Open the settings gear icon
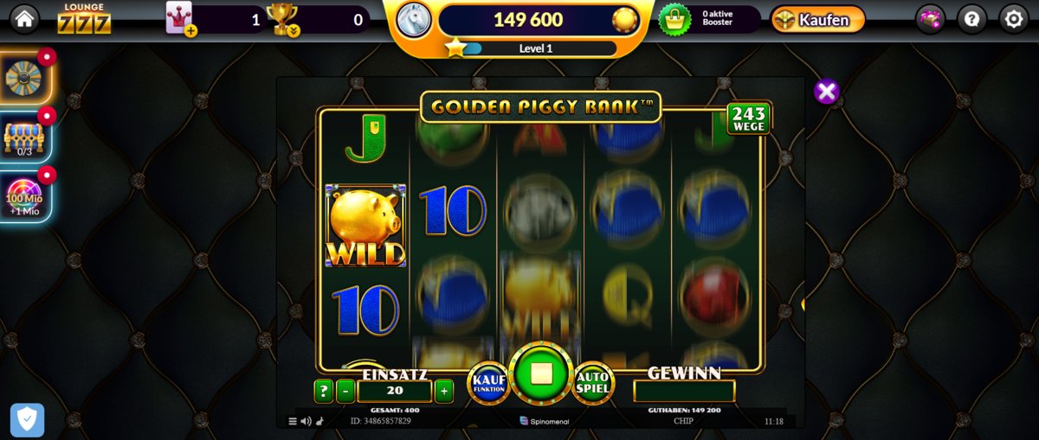This screenshot has width=1039, height=440. click(x=1014, y=19)
